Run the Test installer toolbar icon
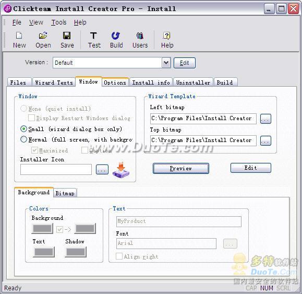 coord(94,40)
